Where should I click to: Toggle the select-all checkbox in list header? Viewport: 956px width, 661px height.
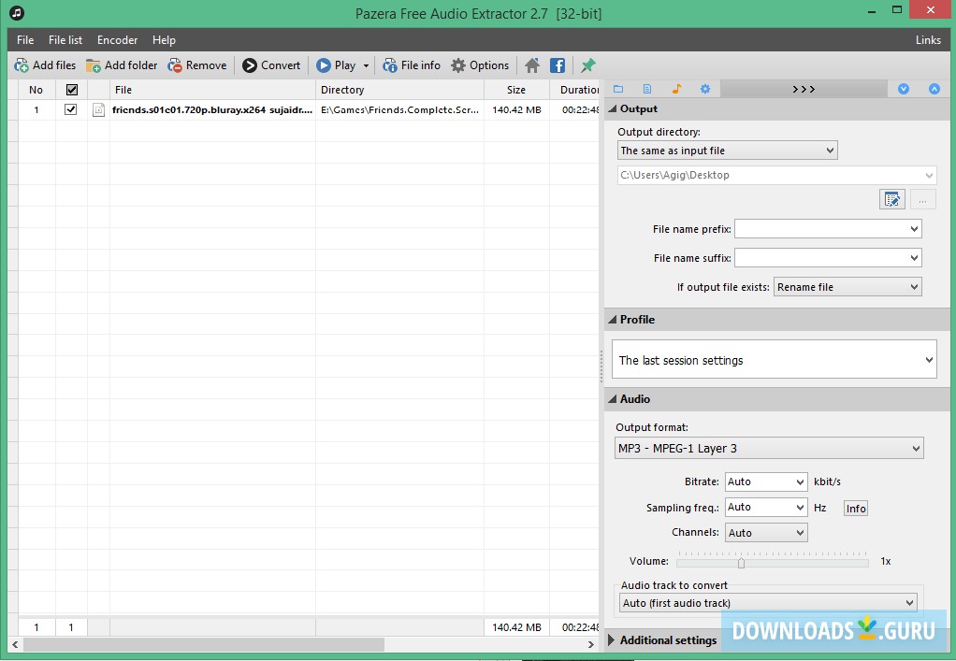71,90
